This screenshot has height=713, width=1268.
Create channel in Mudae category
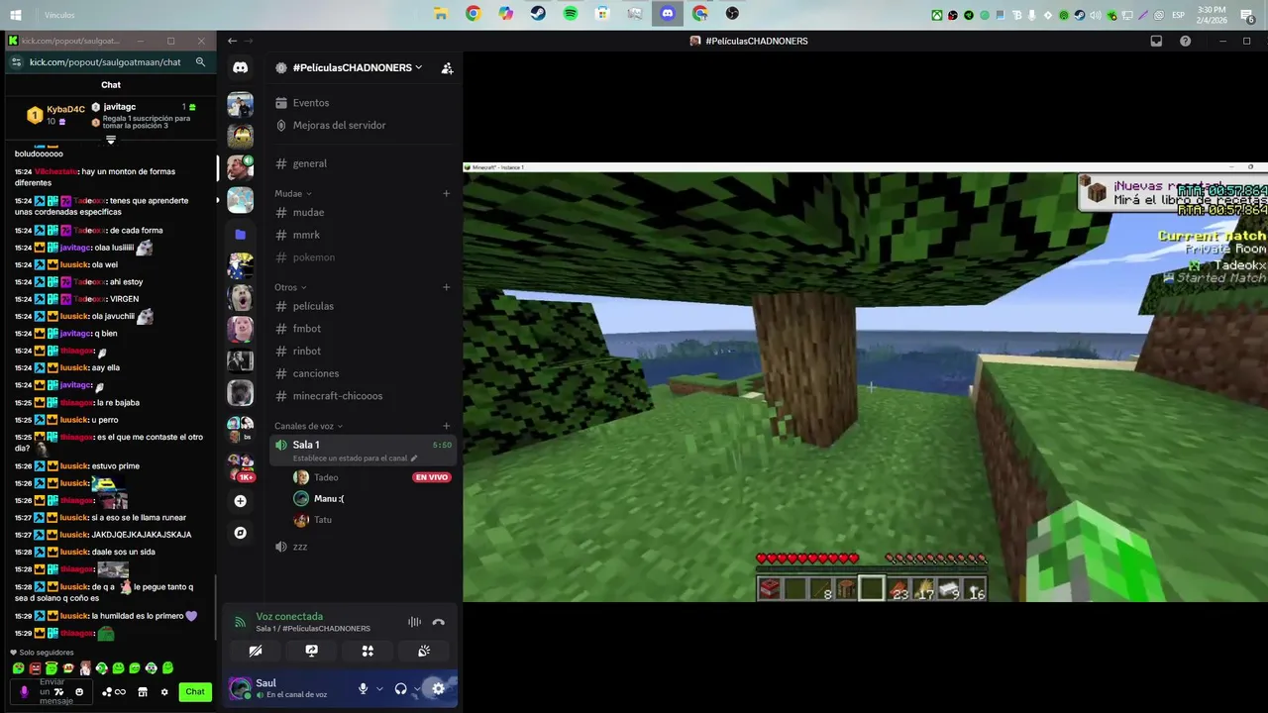click(x=446, y=194)
